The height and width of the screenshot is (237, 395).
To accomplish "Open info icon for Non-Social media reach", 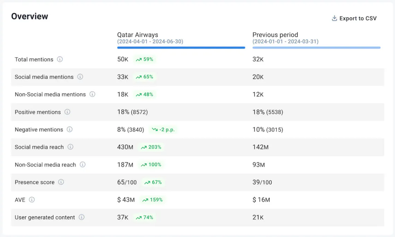I will [x=82, y=165].
